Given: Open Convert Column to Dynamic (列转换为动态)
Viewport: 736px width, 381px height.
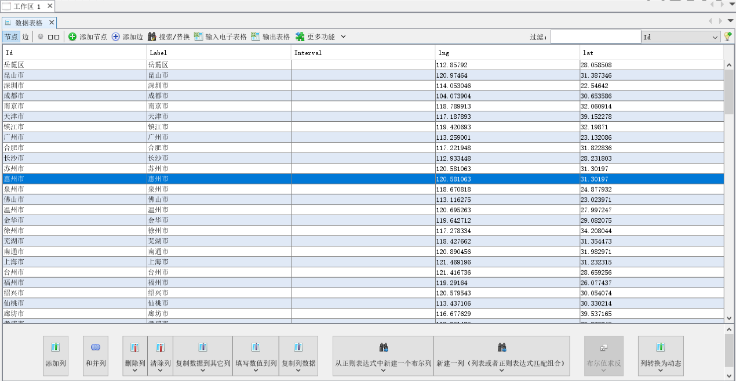Looking at the screenshot, I should [661, 355].
